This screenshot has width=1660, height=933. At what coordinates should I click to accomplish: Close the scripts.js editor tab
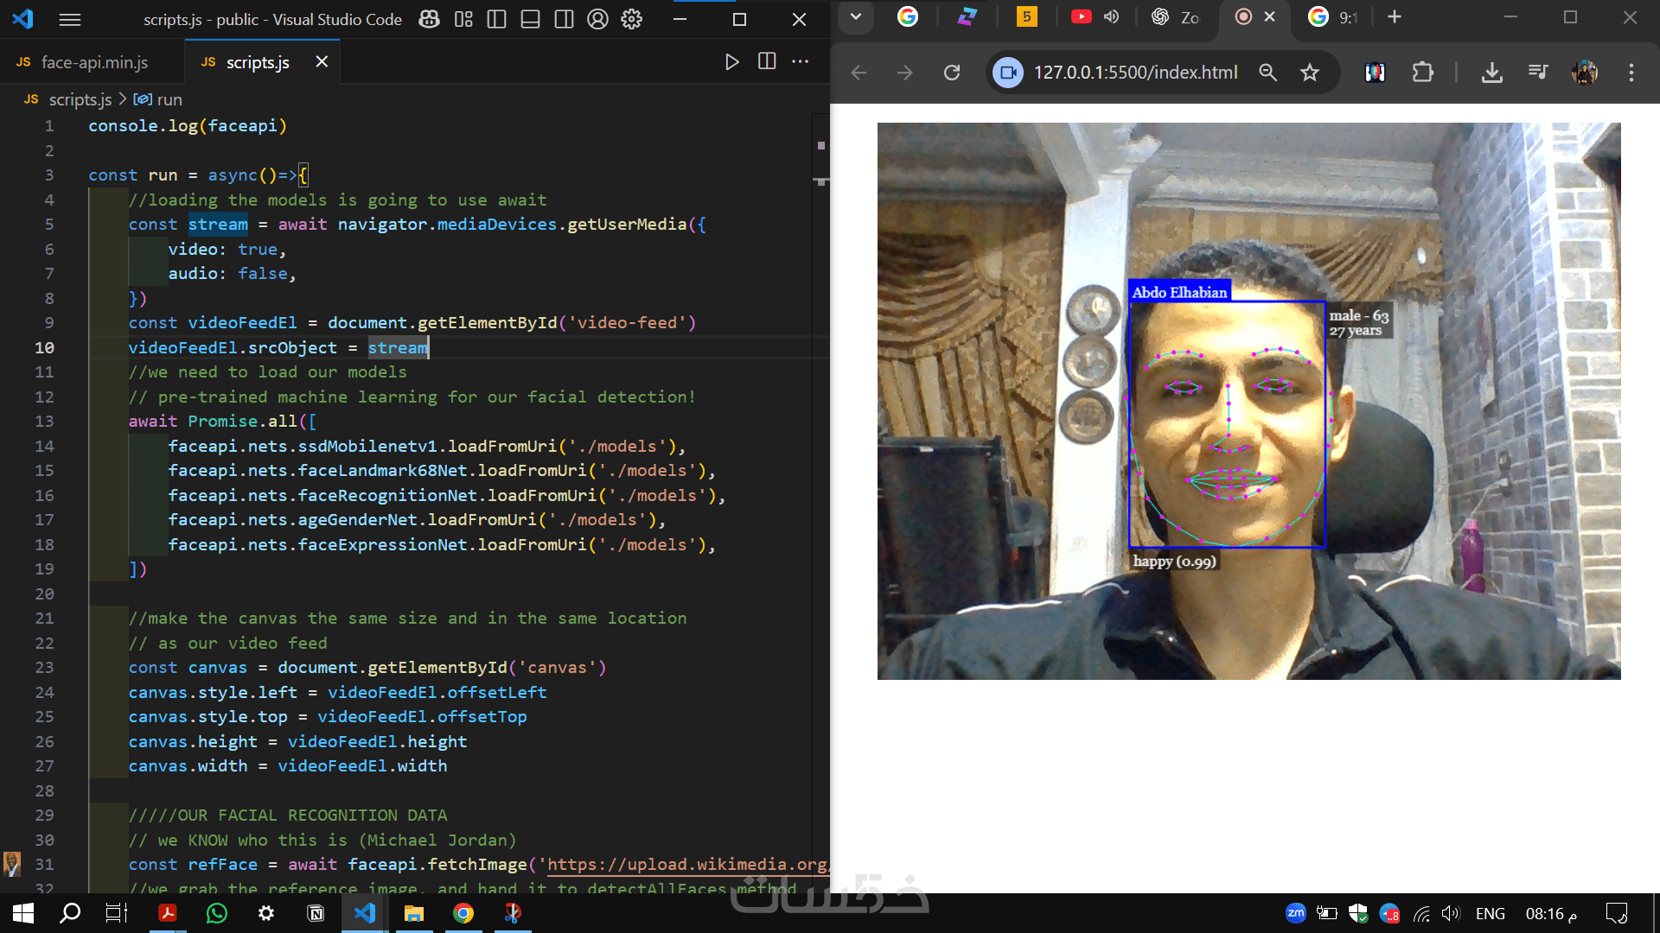point(322,61)
